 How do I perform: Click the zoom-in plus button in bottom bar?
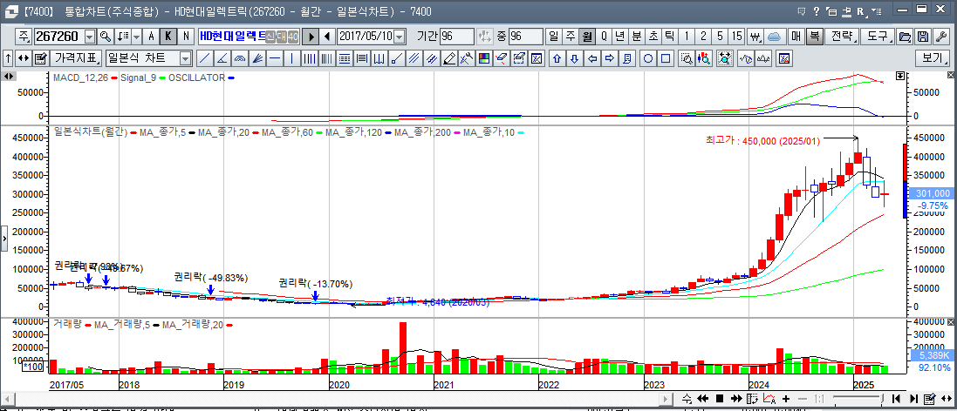click(x=785, y=399)
